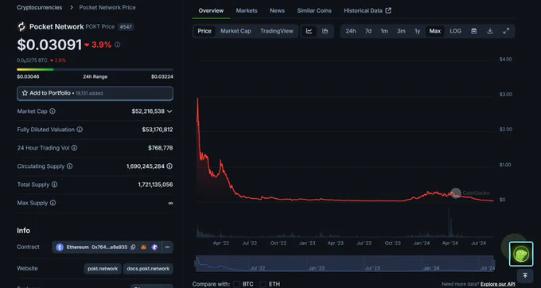This screenshot has height=288, width=541.
Task: Set chart range to 1m
Action: point(384,31)
